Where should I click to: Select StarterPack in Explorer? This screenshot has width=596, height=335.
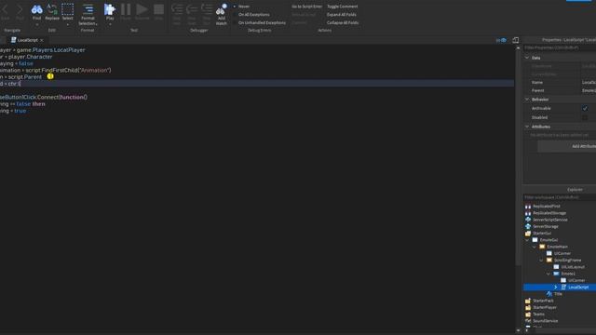543,301
